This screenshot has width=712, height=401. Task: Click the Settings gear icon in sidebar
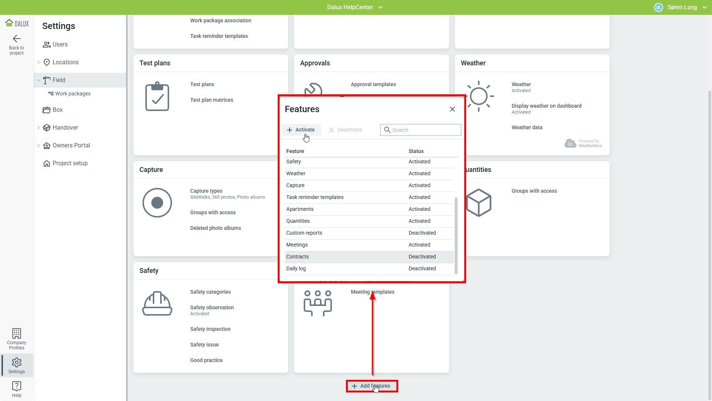(x=17, y=362)
